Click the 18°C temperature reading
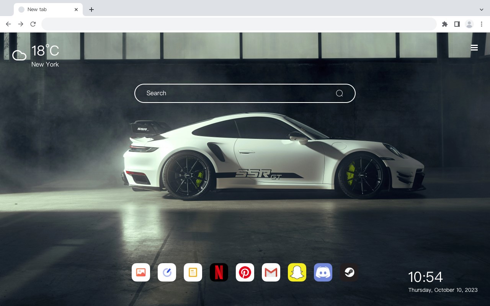Viewport: 490px width, 306px height. tap(45, 51)
